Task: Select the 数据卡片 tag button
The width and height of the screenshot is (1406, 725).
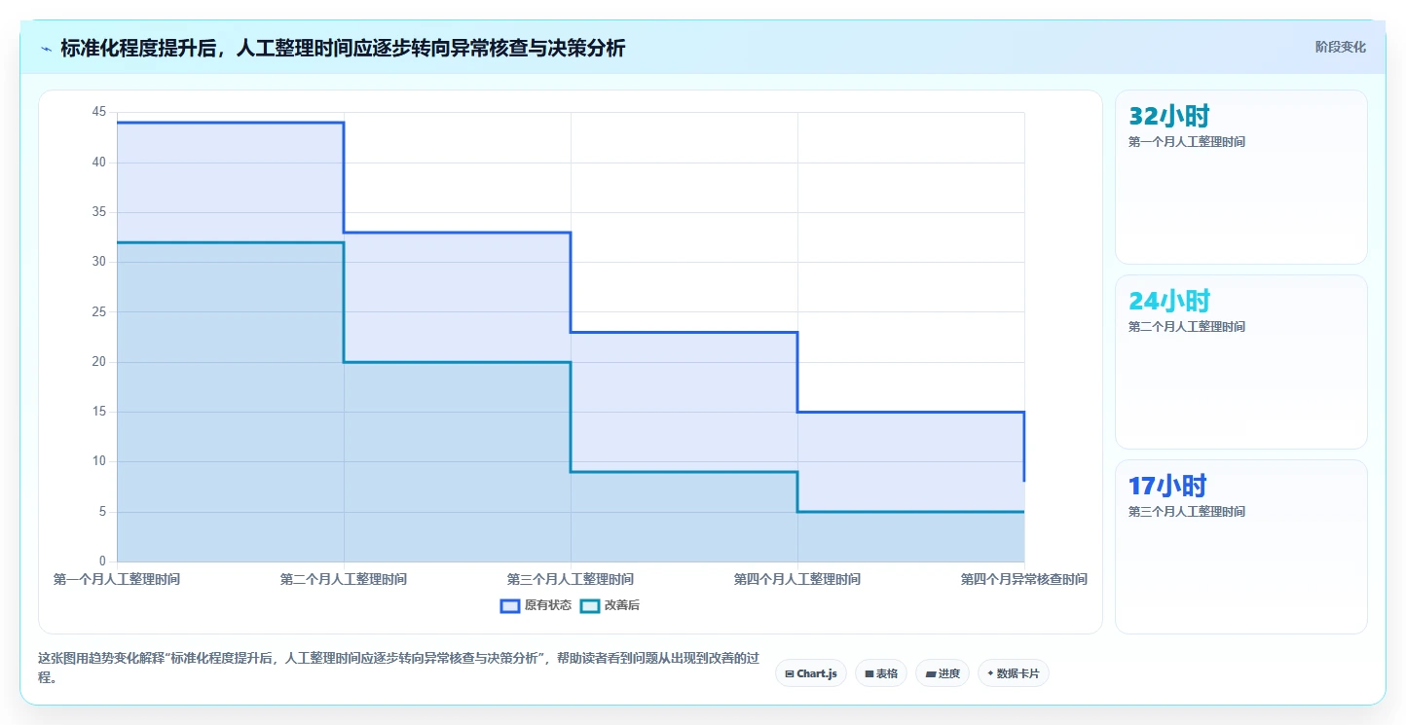Action: point(1014,673)
